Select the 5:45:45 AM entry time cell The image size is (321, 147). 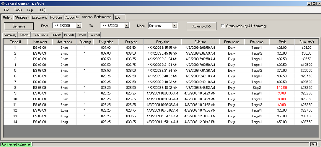[x=162, y=48]
